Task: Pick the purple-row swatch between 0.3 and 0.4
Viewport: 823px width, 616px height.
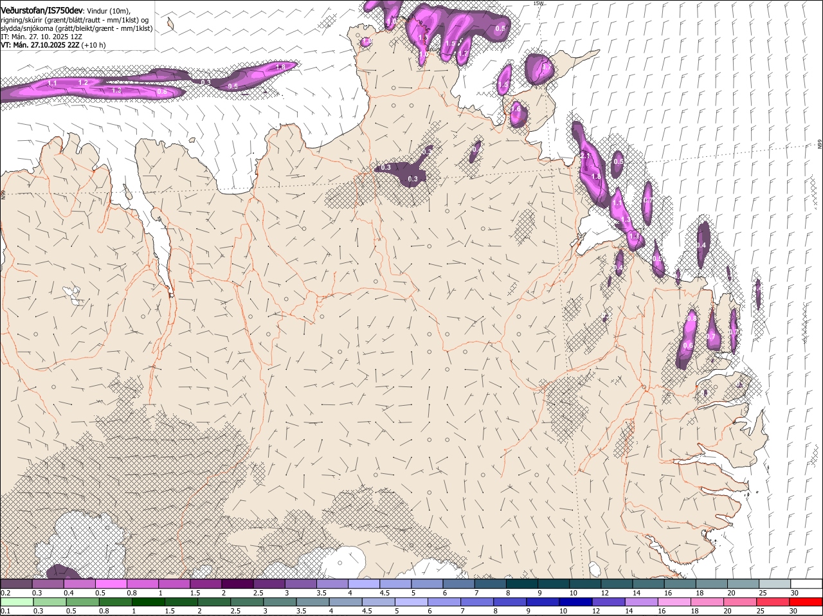Action: pyautogui.click(x=48, y=583)
